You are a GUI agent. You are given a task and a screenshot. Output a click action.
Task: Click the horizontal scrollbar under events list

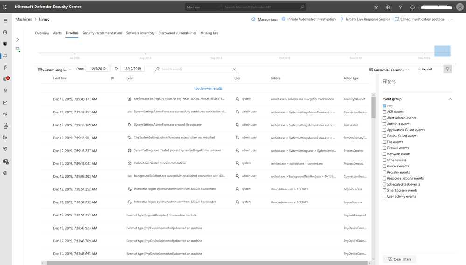206,263
